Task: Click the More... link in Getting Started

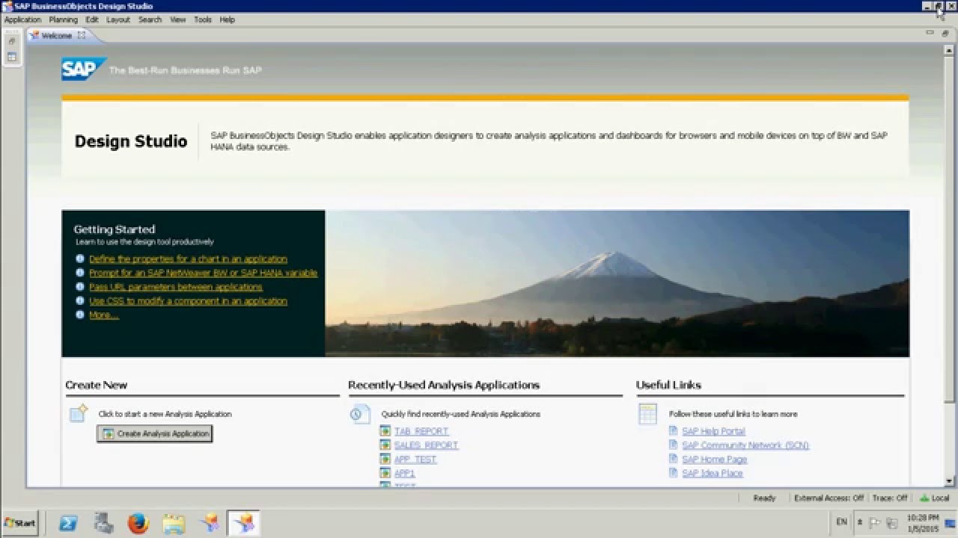Action: (103, 315)
